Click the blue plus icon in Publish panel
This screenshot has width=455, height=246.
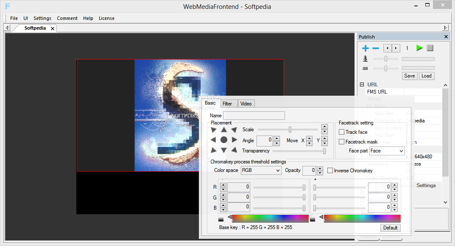point(366,48)
